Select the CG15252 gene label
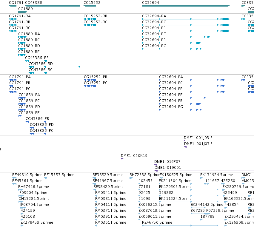The width and height of the screenshot is (254, 227). click(92, 3)
